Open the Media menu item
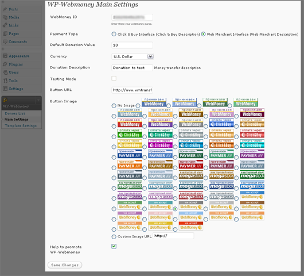 pyautogui.click(x=14, y=17)
